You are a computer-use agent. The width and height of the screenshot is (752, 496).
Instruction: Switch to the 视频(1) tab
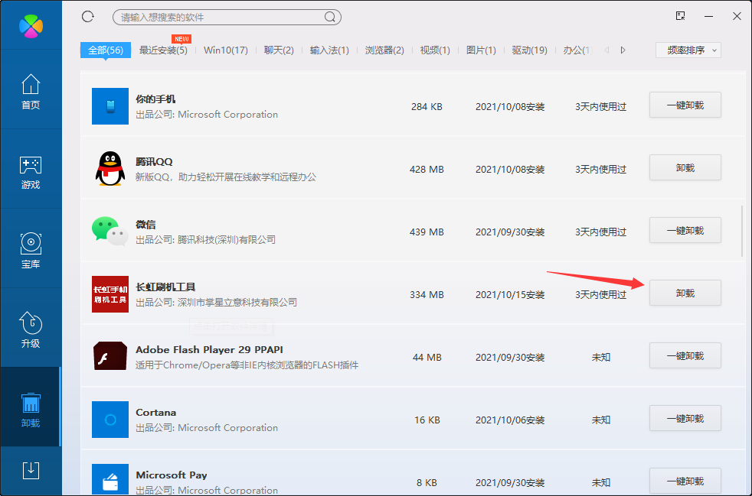click(x=435, y=50)
